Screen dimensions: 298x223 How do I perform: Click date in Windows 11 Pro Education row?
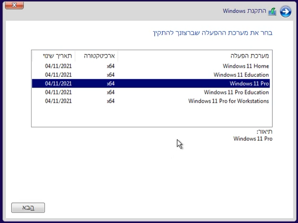click(58, 92)
